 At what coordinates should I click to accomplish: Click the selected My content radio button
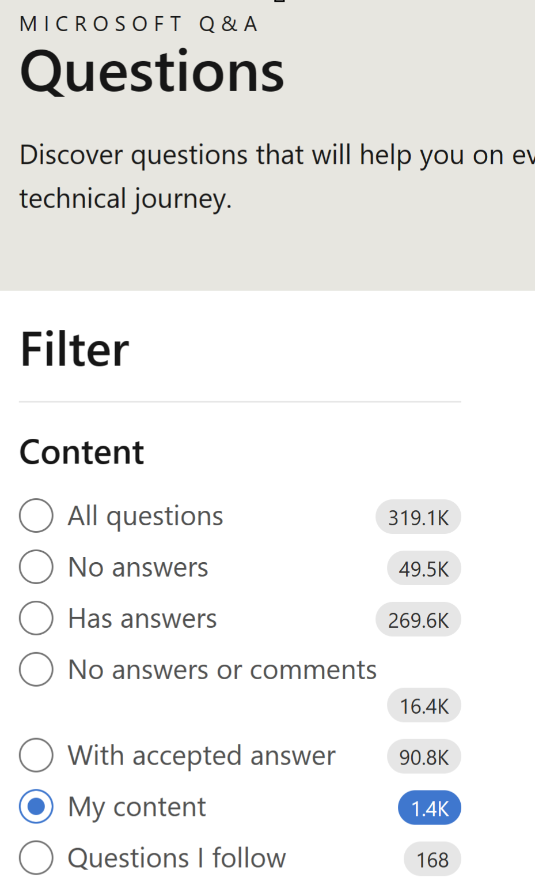click(36, 807)
